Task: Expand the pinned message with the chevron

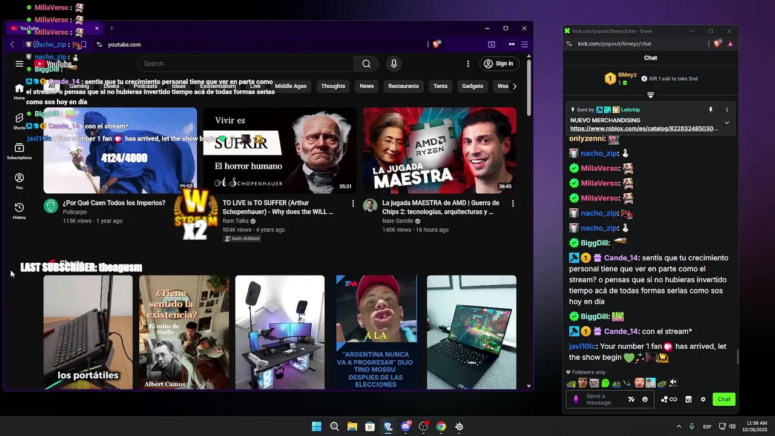Action: point(727,123)
